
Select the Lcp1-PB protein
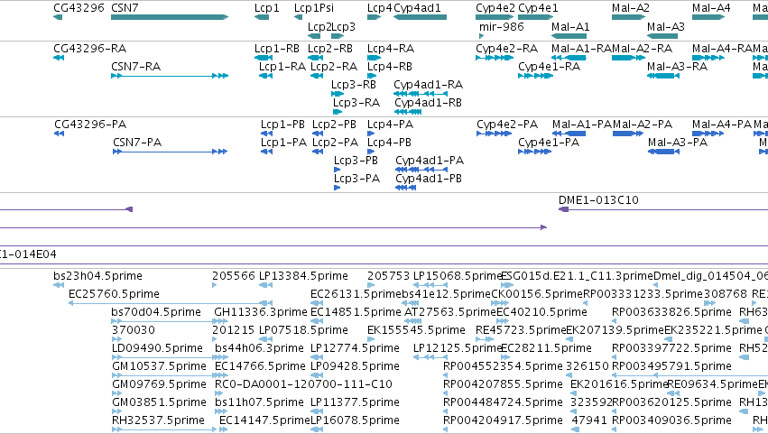(x=266, y=134)
